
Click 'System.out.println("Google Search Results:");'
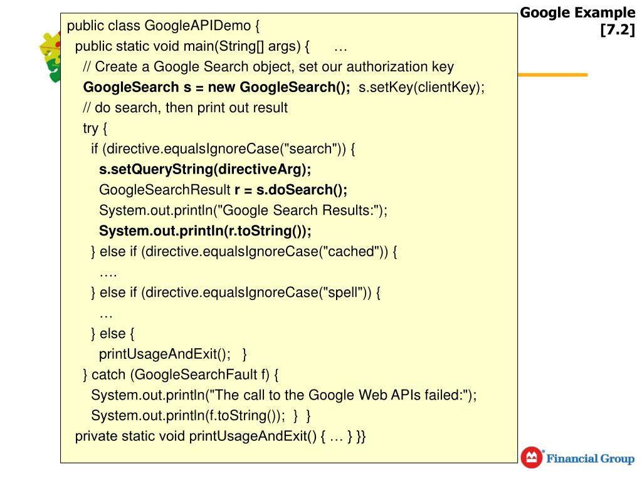[243, 210]
